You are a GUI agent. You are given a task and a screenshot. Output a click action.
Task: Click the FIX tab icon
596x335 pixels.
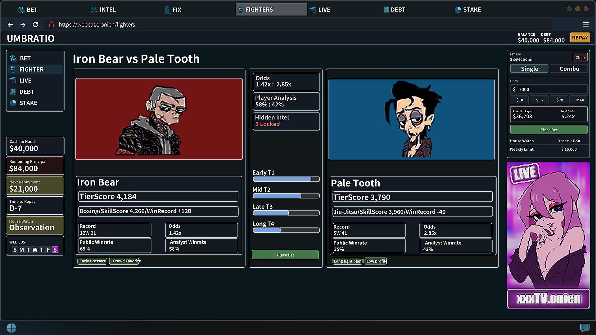(167, 10)
